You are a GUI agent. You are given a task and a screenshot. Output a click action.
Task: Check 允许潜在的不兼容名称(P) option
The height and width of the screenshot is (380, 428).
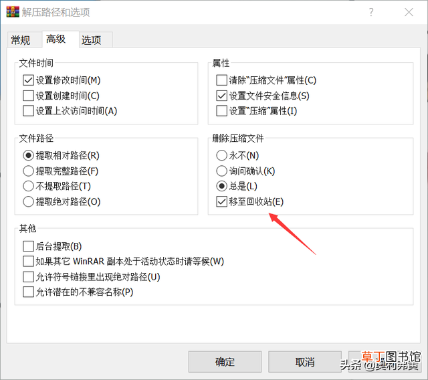click(x=28, y=292)
